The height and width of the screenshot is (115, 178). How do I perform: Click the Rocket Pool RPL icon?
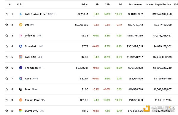(x=21, y=100)
